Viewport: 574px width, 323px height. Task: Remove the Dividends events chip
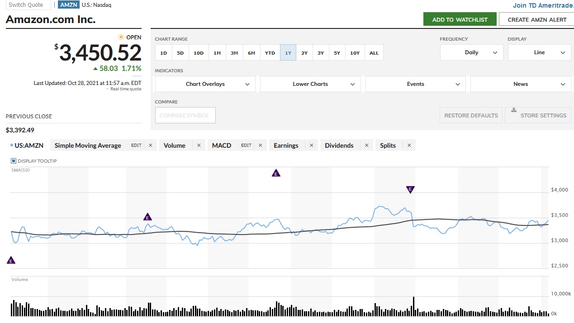click(x=366, y=145)
